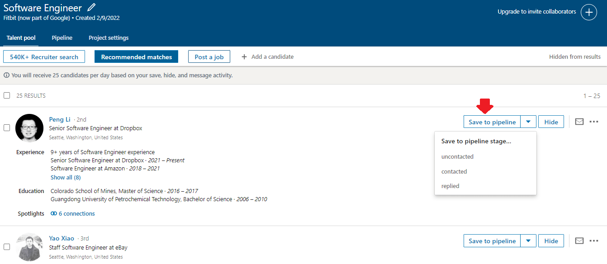The width and height of the screenshot is (607, 264).
Task: Hide Peng Li from results
Action: tap(551, 122)
